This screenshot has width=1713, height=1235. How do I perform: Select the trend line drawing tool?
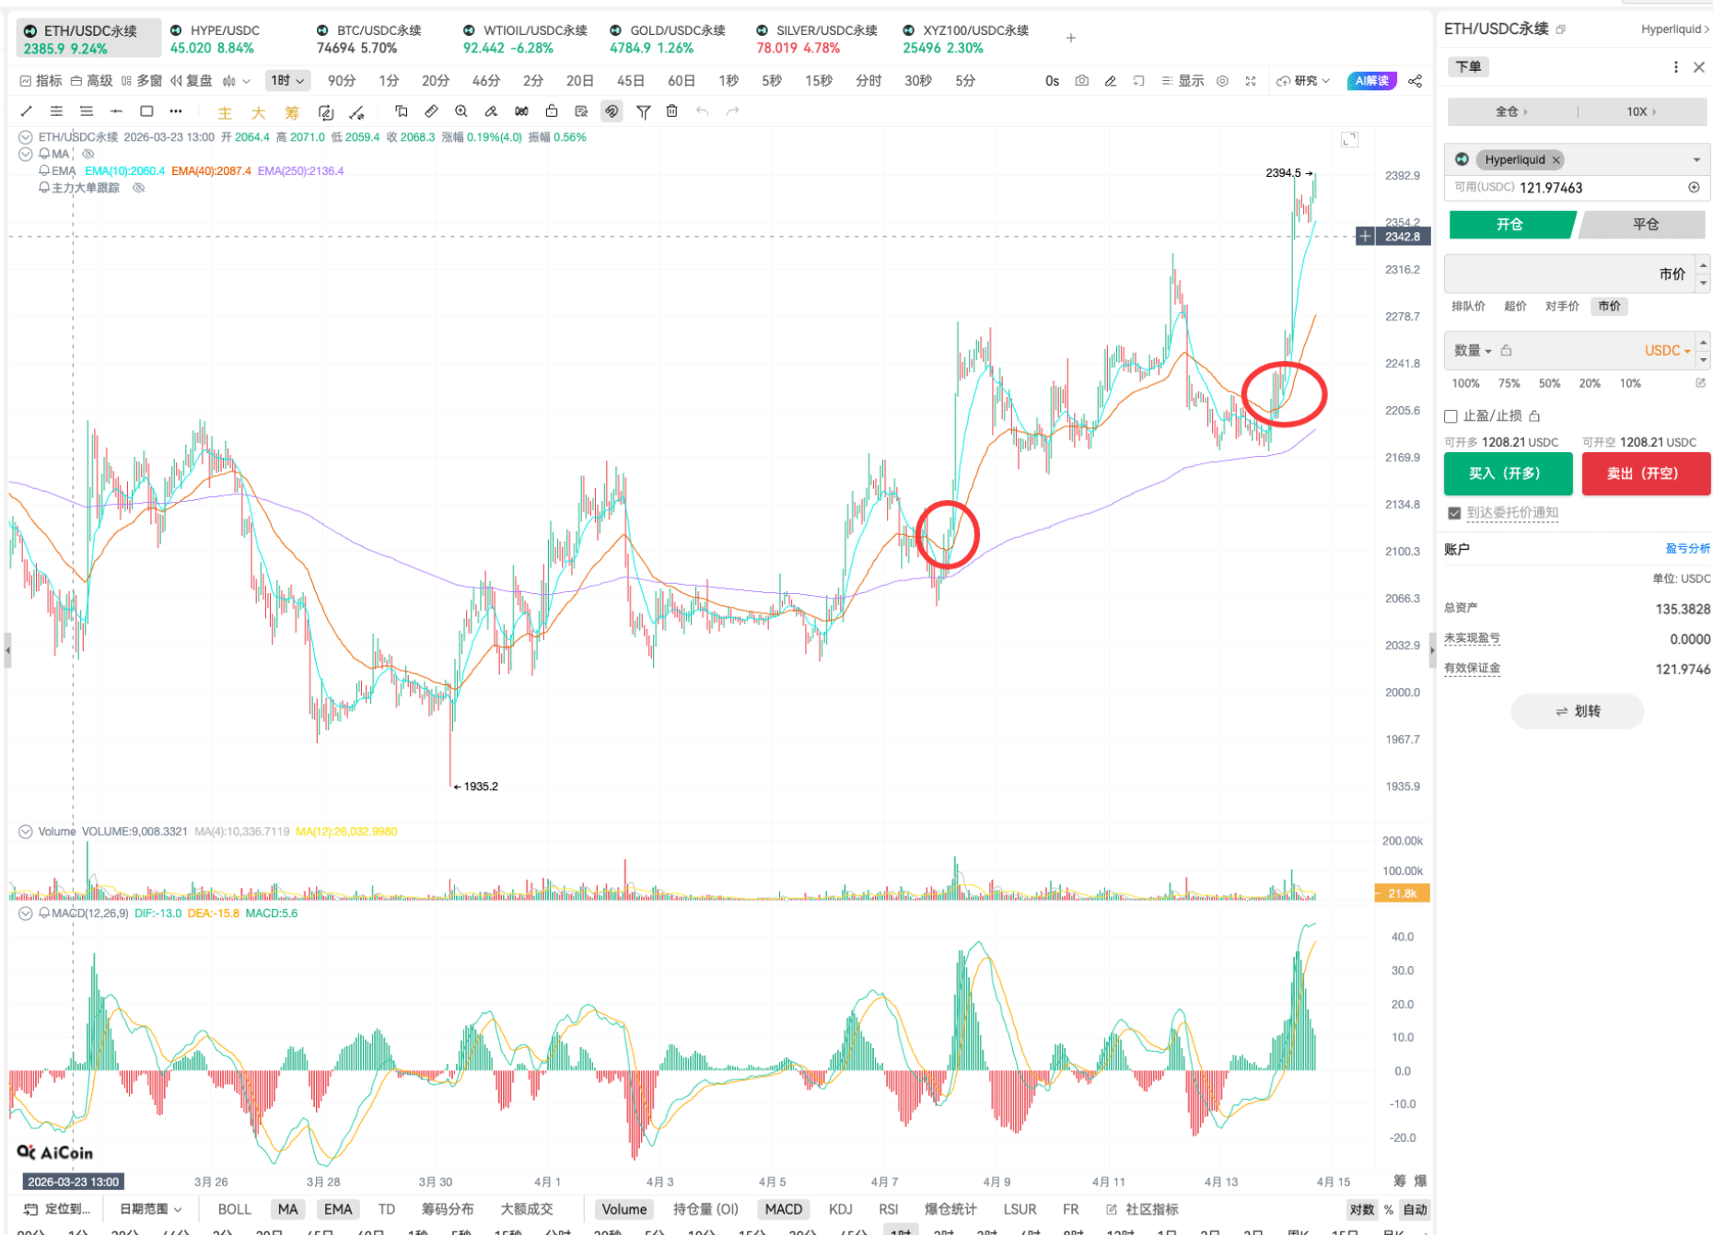26,111
